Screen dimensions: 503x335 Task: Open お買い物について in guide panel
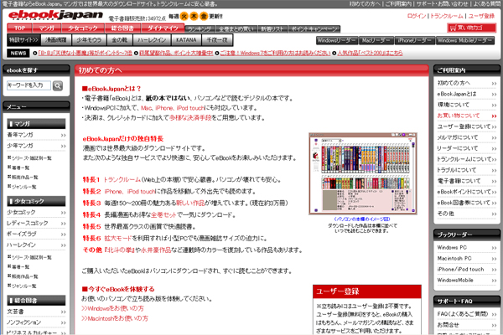(465, 116)
